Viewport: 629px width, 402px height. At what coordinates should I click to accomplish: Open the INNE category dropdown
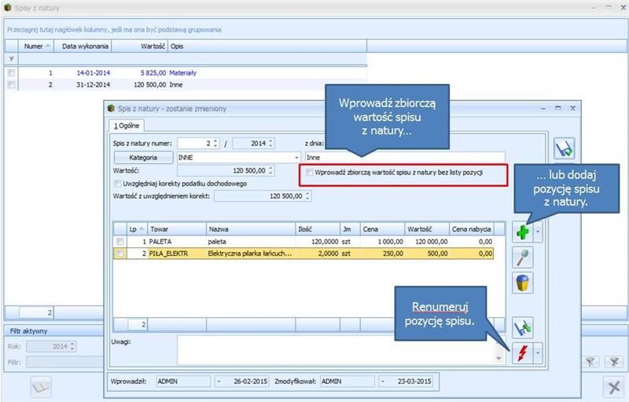point(296,158)
